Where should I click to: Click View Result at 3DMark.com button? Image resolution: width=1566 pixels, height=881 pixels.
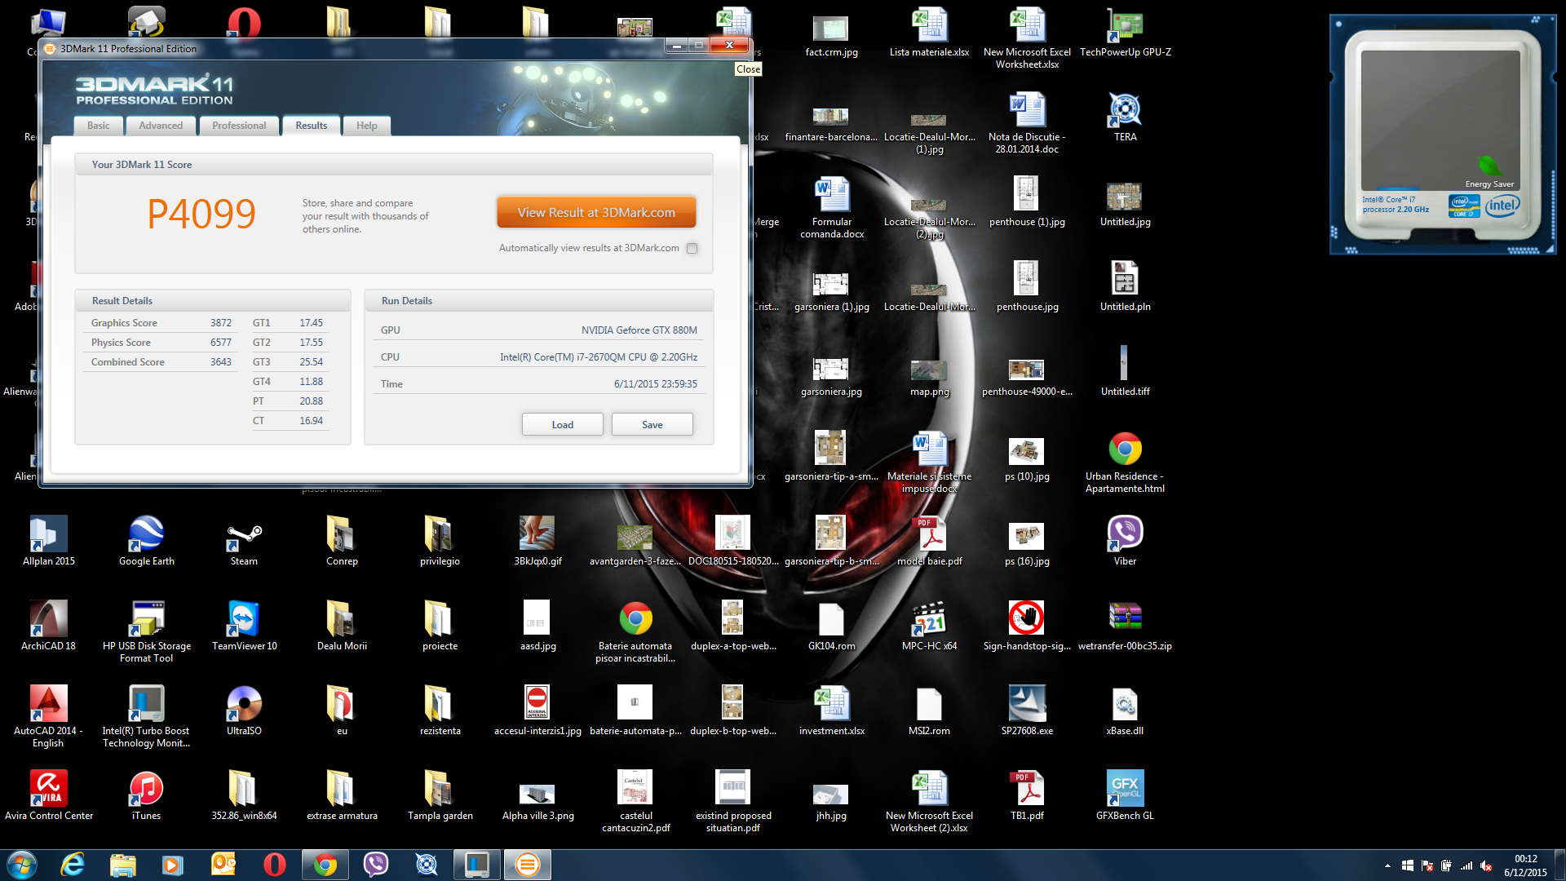[596, 212]
